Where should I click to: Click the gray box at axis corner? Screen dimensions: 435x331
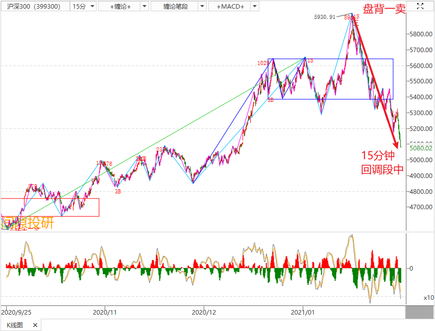(x=420, y=312)
